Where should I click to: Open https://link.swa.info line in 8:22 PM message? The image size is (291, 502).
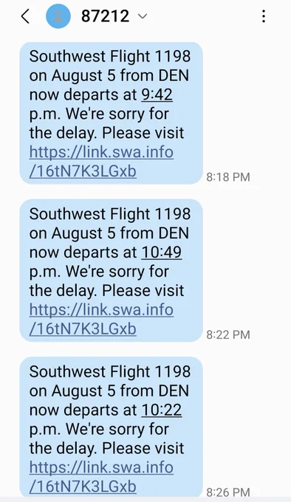[101, 309]
